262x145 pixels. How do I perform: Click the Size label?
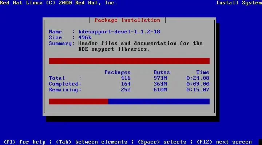pos(55,37)
